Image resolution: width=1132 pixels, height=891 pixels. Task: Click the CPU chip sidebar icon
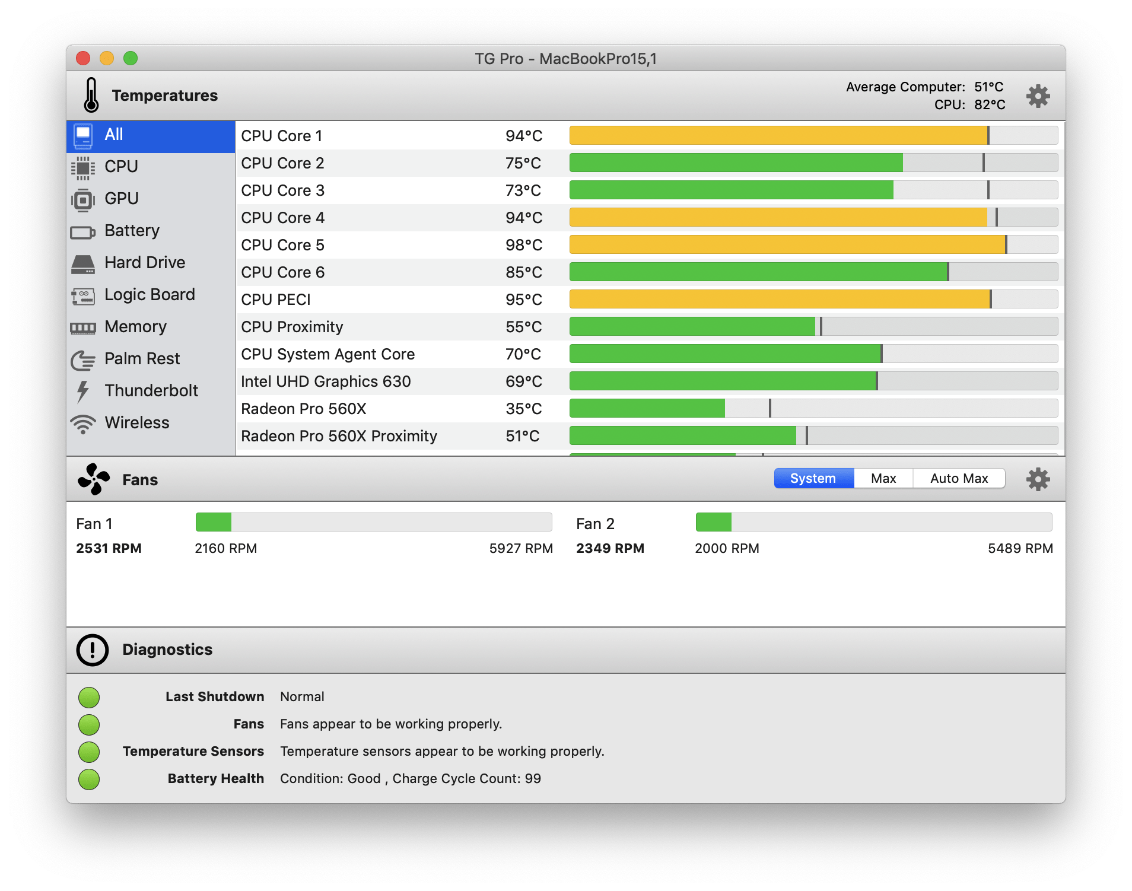tap(83, 167)
